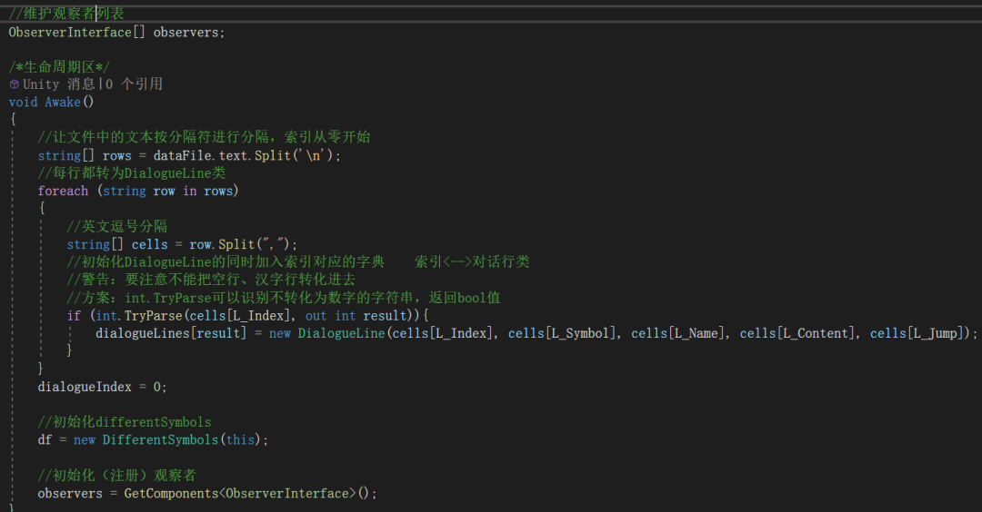Click the "if" keyword
Image resolution: width=982 pixels, height=512 pixels.
pos(74,316)
